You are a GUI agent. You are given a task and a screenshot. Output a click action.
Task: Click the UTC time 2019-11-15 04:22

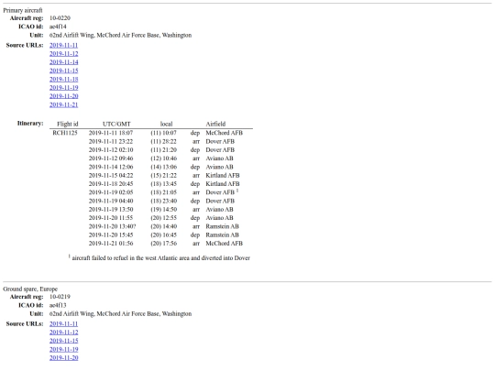(111, 175)
